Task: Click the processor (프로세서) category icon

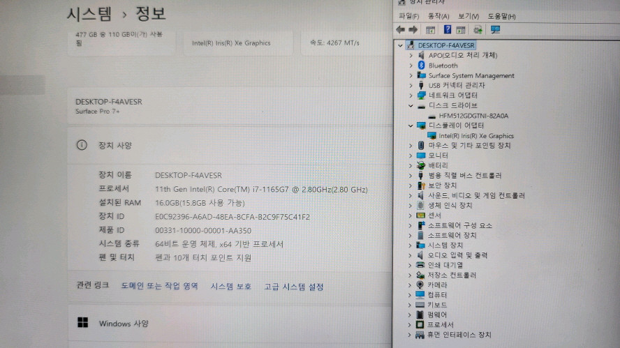Action: click(420, 324)
